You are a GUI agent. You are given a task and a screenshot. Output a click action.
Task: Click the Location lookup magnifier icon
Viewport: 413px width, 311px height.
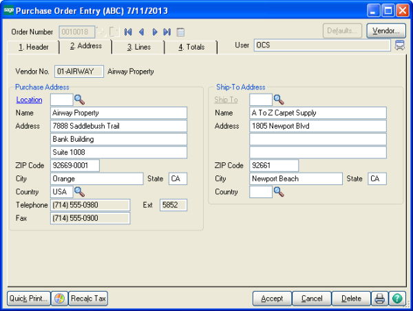79,100
